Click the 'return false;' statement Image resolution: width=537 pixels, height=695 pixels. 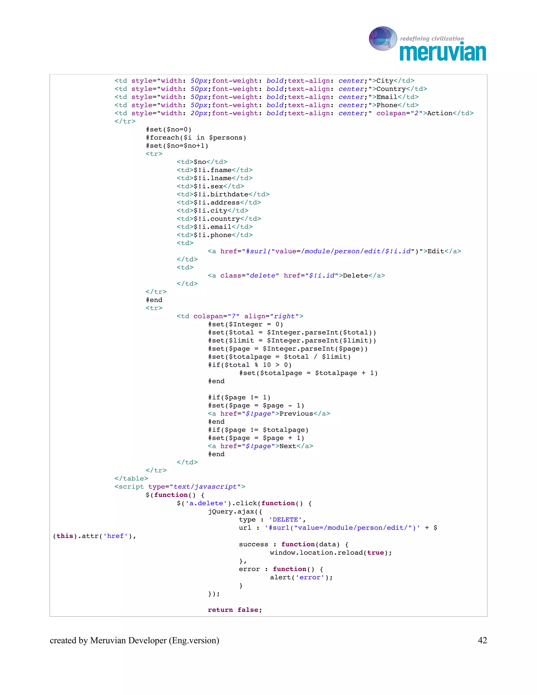pos(235,610)
